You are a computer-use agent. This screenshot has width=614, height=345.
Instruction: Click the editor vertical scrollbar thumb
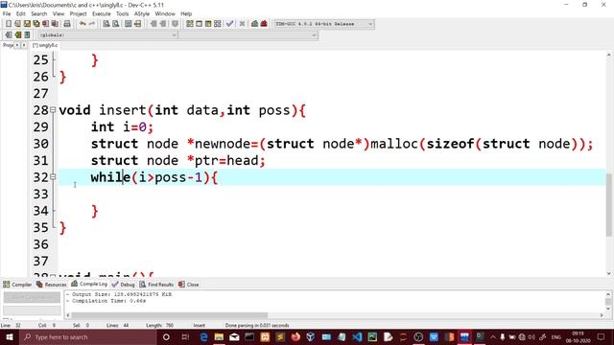pyautogui.click(x=609, y=204)
